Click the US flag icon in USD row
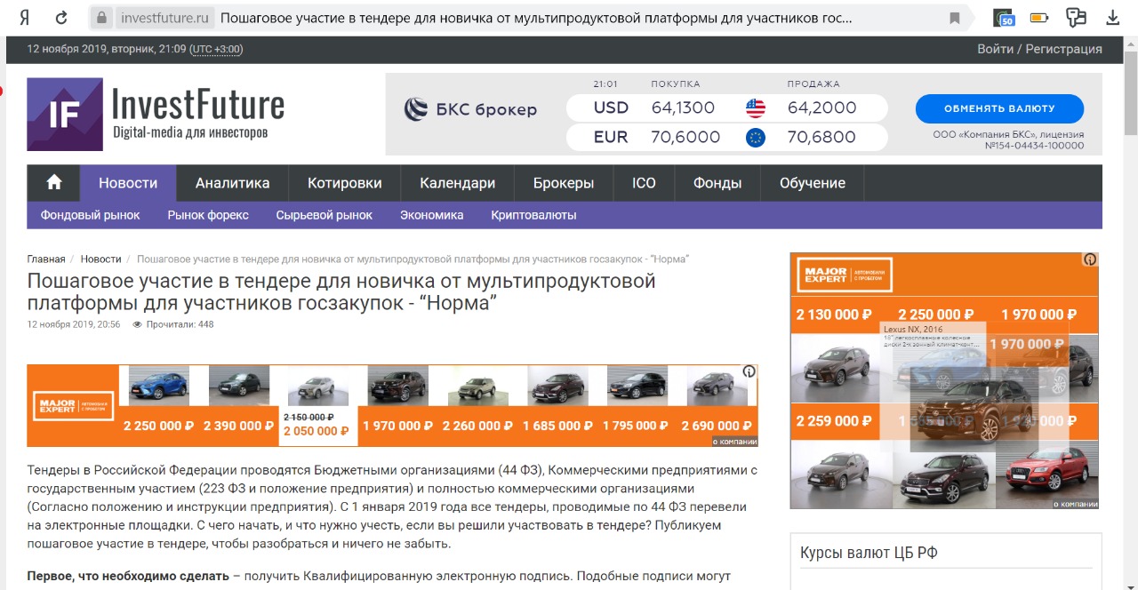 pos(756,108)
